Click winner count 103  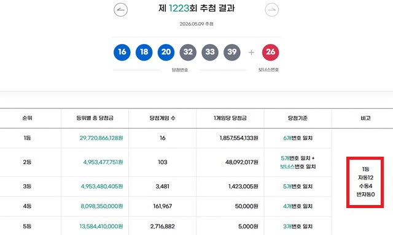click(162, 162)
